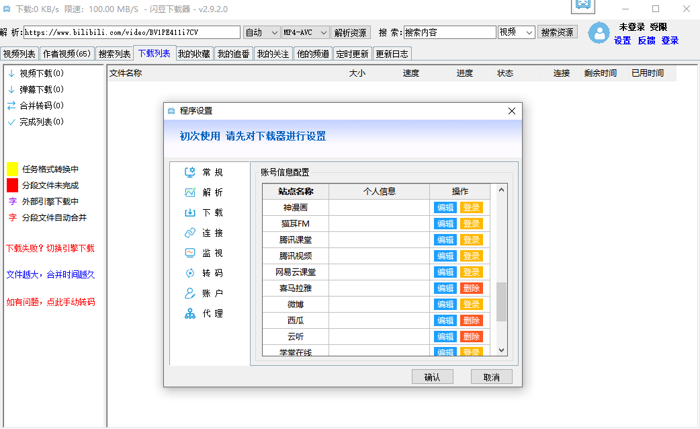Click the user avatar icon
The image size is (700, 429).
pos(599,33)
